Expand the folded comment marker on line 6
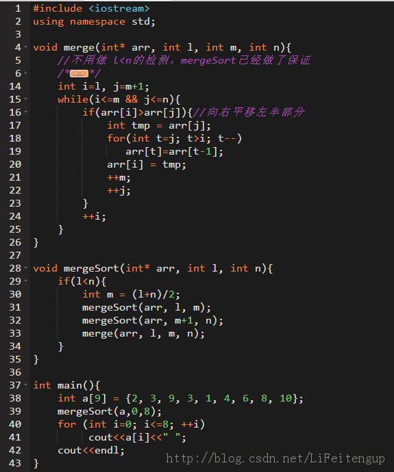This screenshot has width=394, height=472. point(79,73)
